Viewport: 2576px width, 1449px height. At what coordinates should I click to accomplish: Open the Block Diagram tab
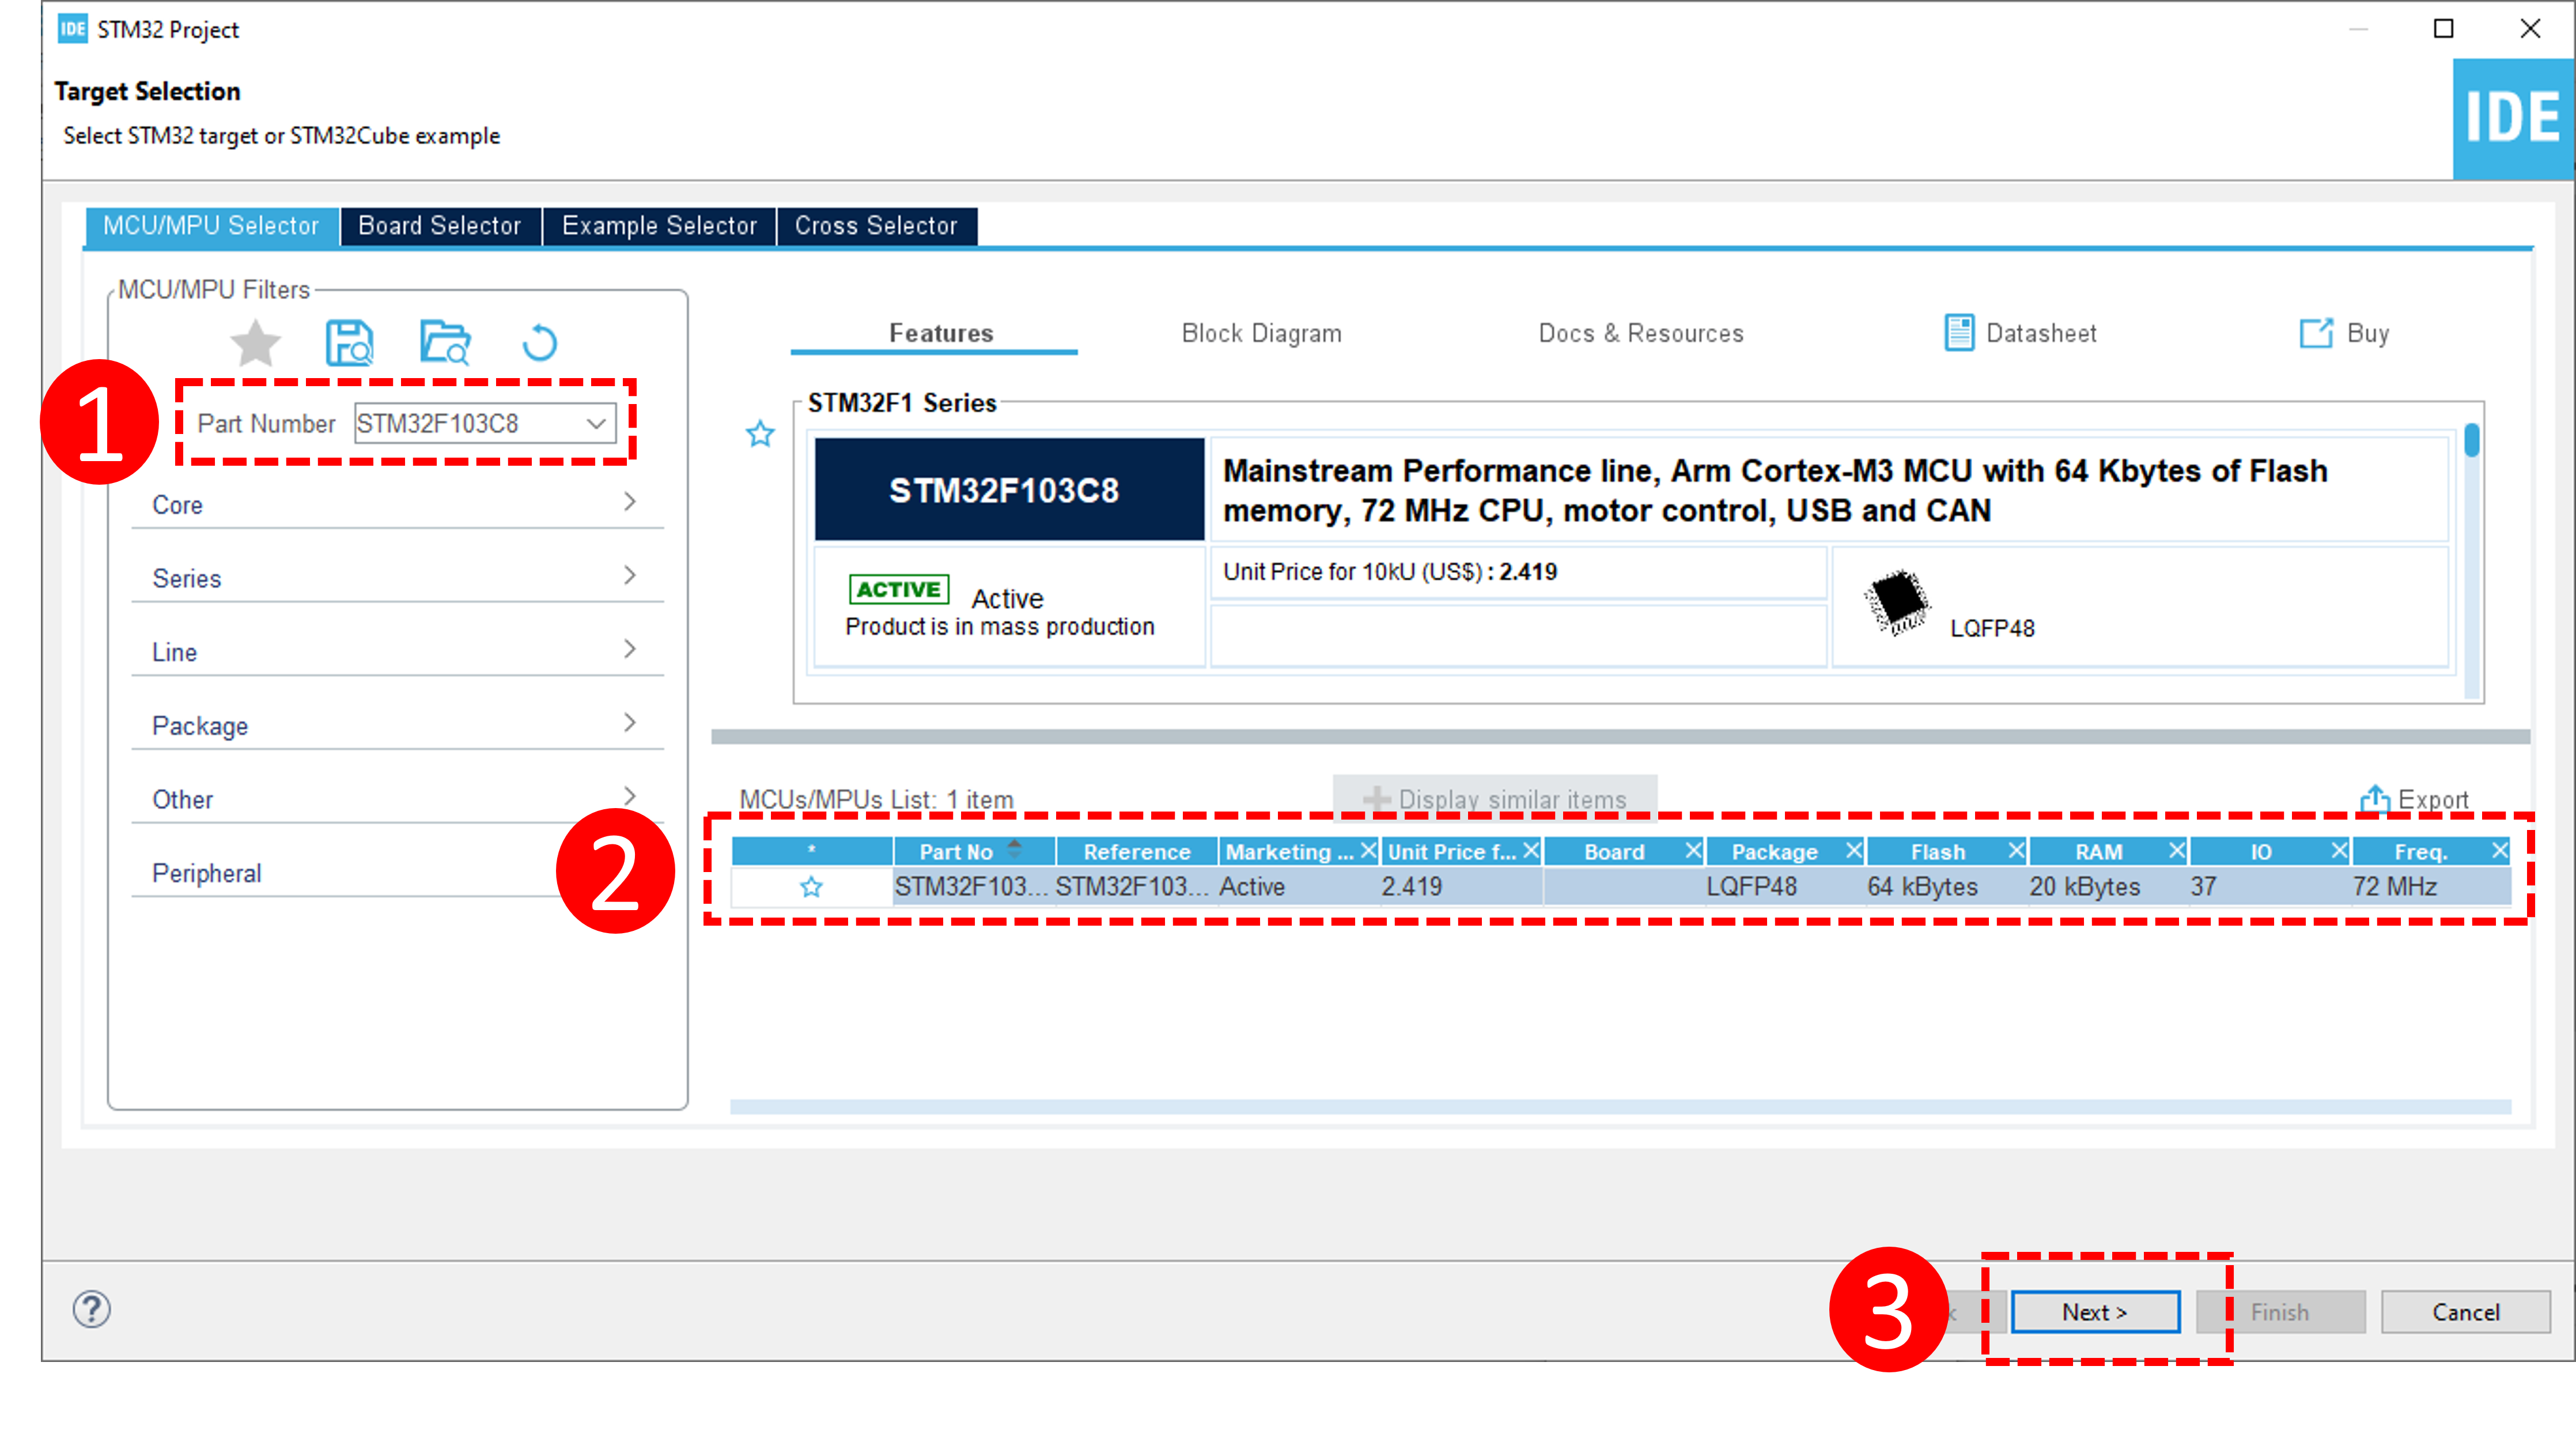point(1261,333)
